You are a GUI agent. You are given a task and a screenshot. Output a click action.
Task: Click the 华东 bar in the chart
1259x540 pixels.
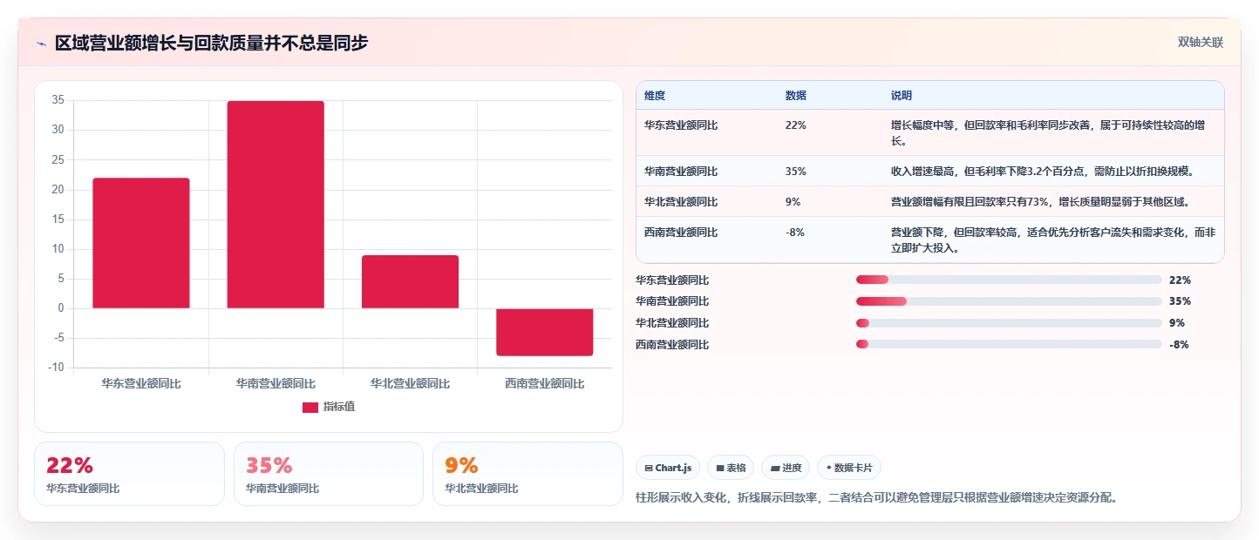pyautogui.click(x=141, y=243)
